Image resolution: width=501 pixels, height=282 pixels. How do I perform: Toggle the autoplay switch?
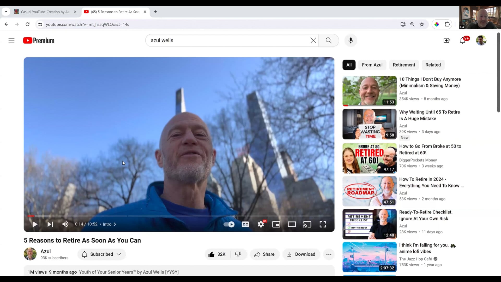tap(229, 224)
